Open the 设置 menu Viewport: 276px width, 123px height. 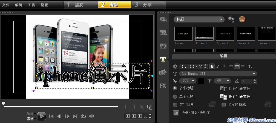tap(44, 5)
